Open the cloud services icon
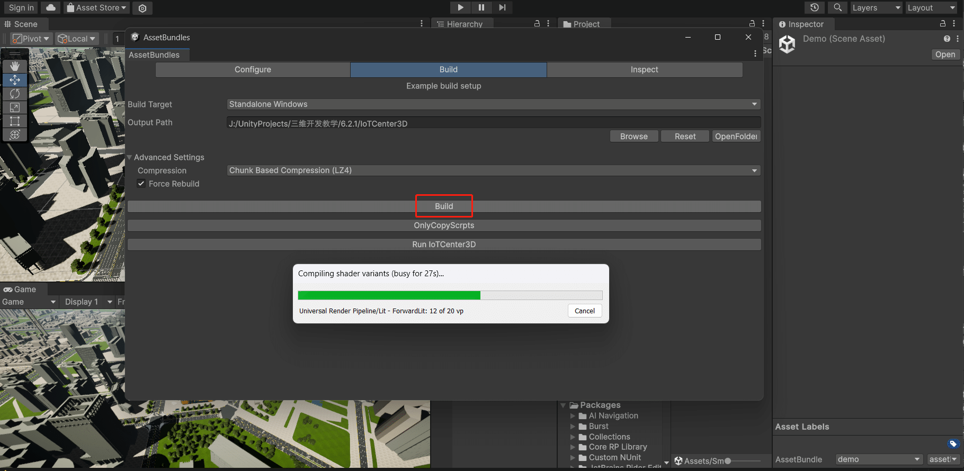The width and height of the screenshot is (964, 471). click(x=50, y=7)
